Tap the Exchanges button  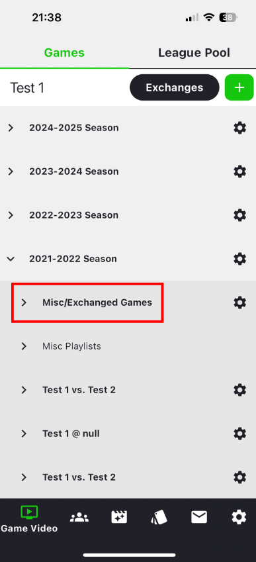tap(175, 87)
